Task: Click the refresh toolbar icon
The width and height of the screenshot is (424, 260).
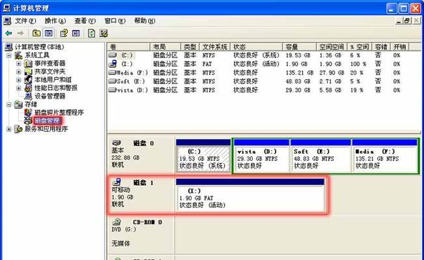Action: coord(92,33)
